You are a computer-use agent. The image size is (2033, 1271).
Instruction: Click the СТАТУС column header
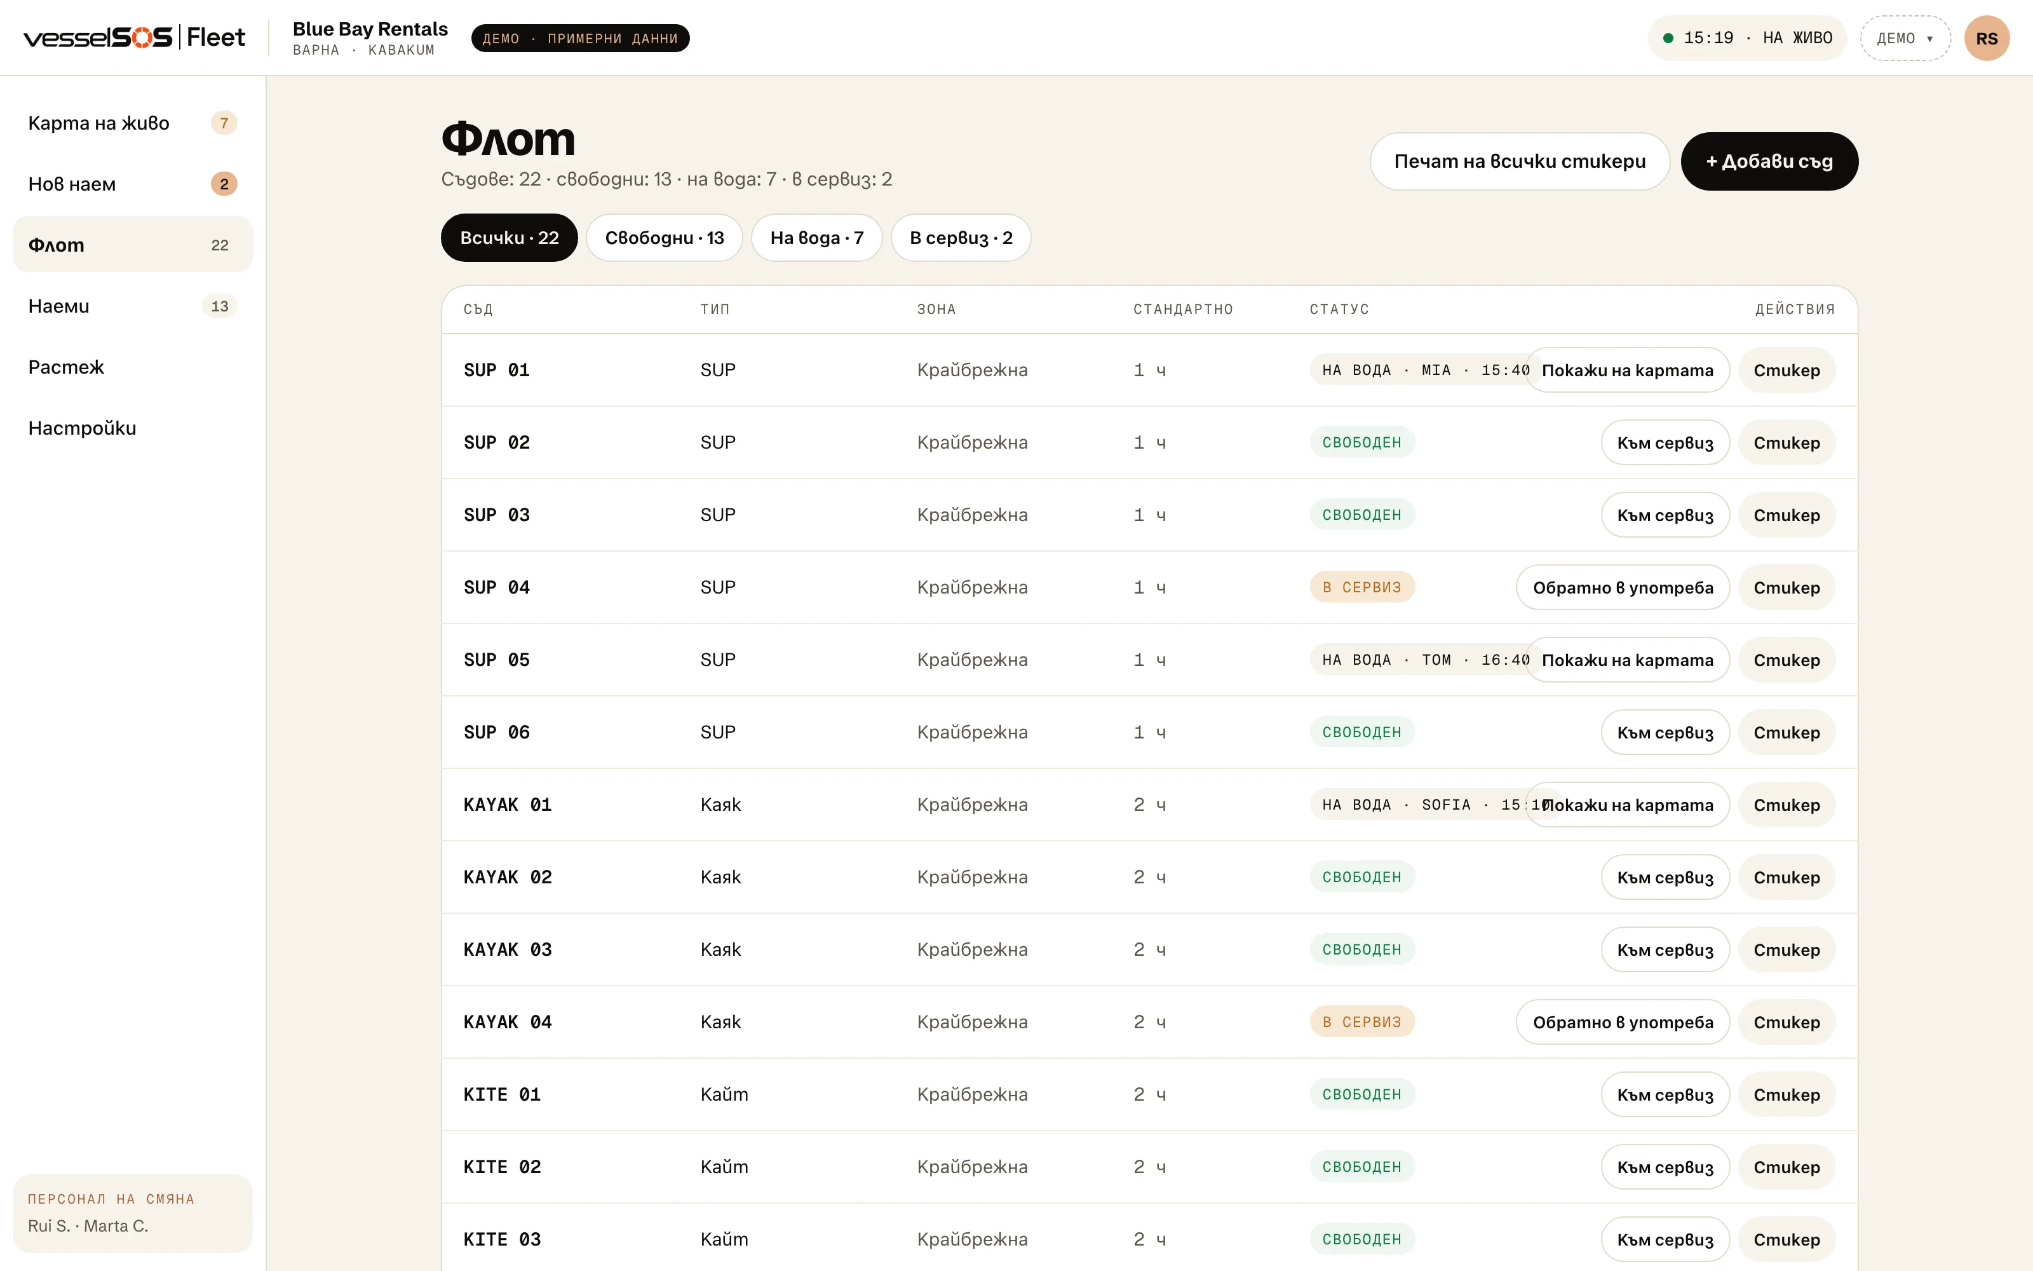(x=1339, y=309)
